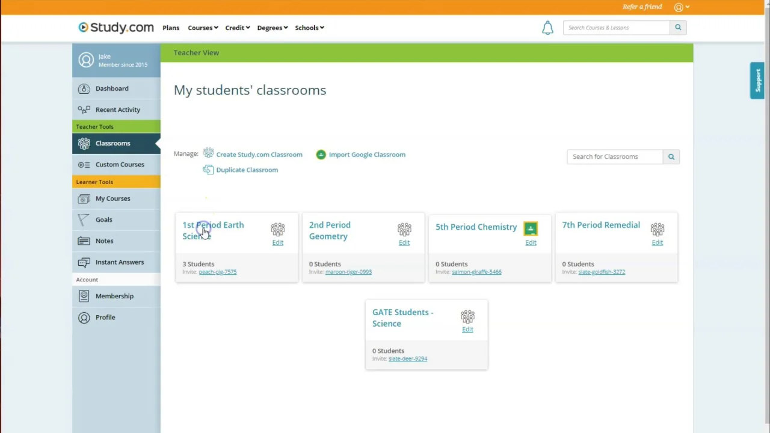Click Create Study.com Classroom link

259,155
